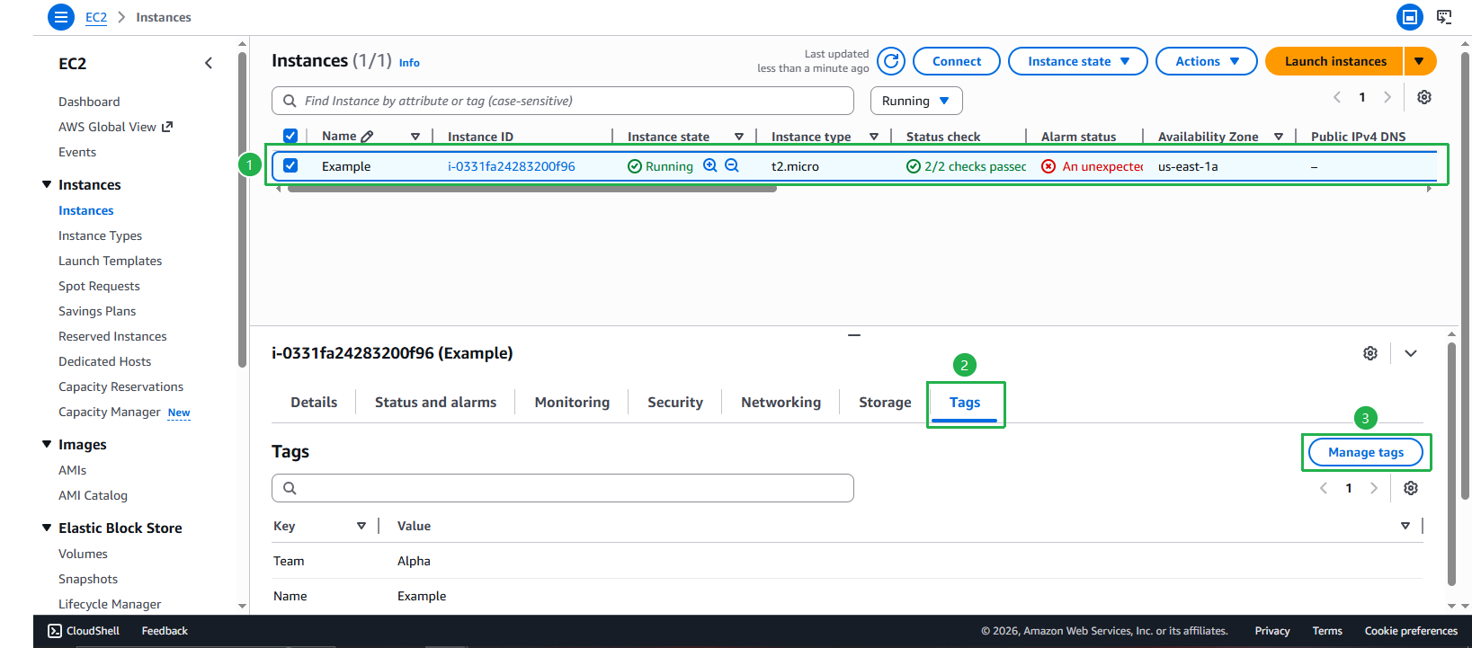
Task: Collapse the Instances section in sidebar
Action: click(x=47, y=184)
